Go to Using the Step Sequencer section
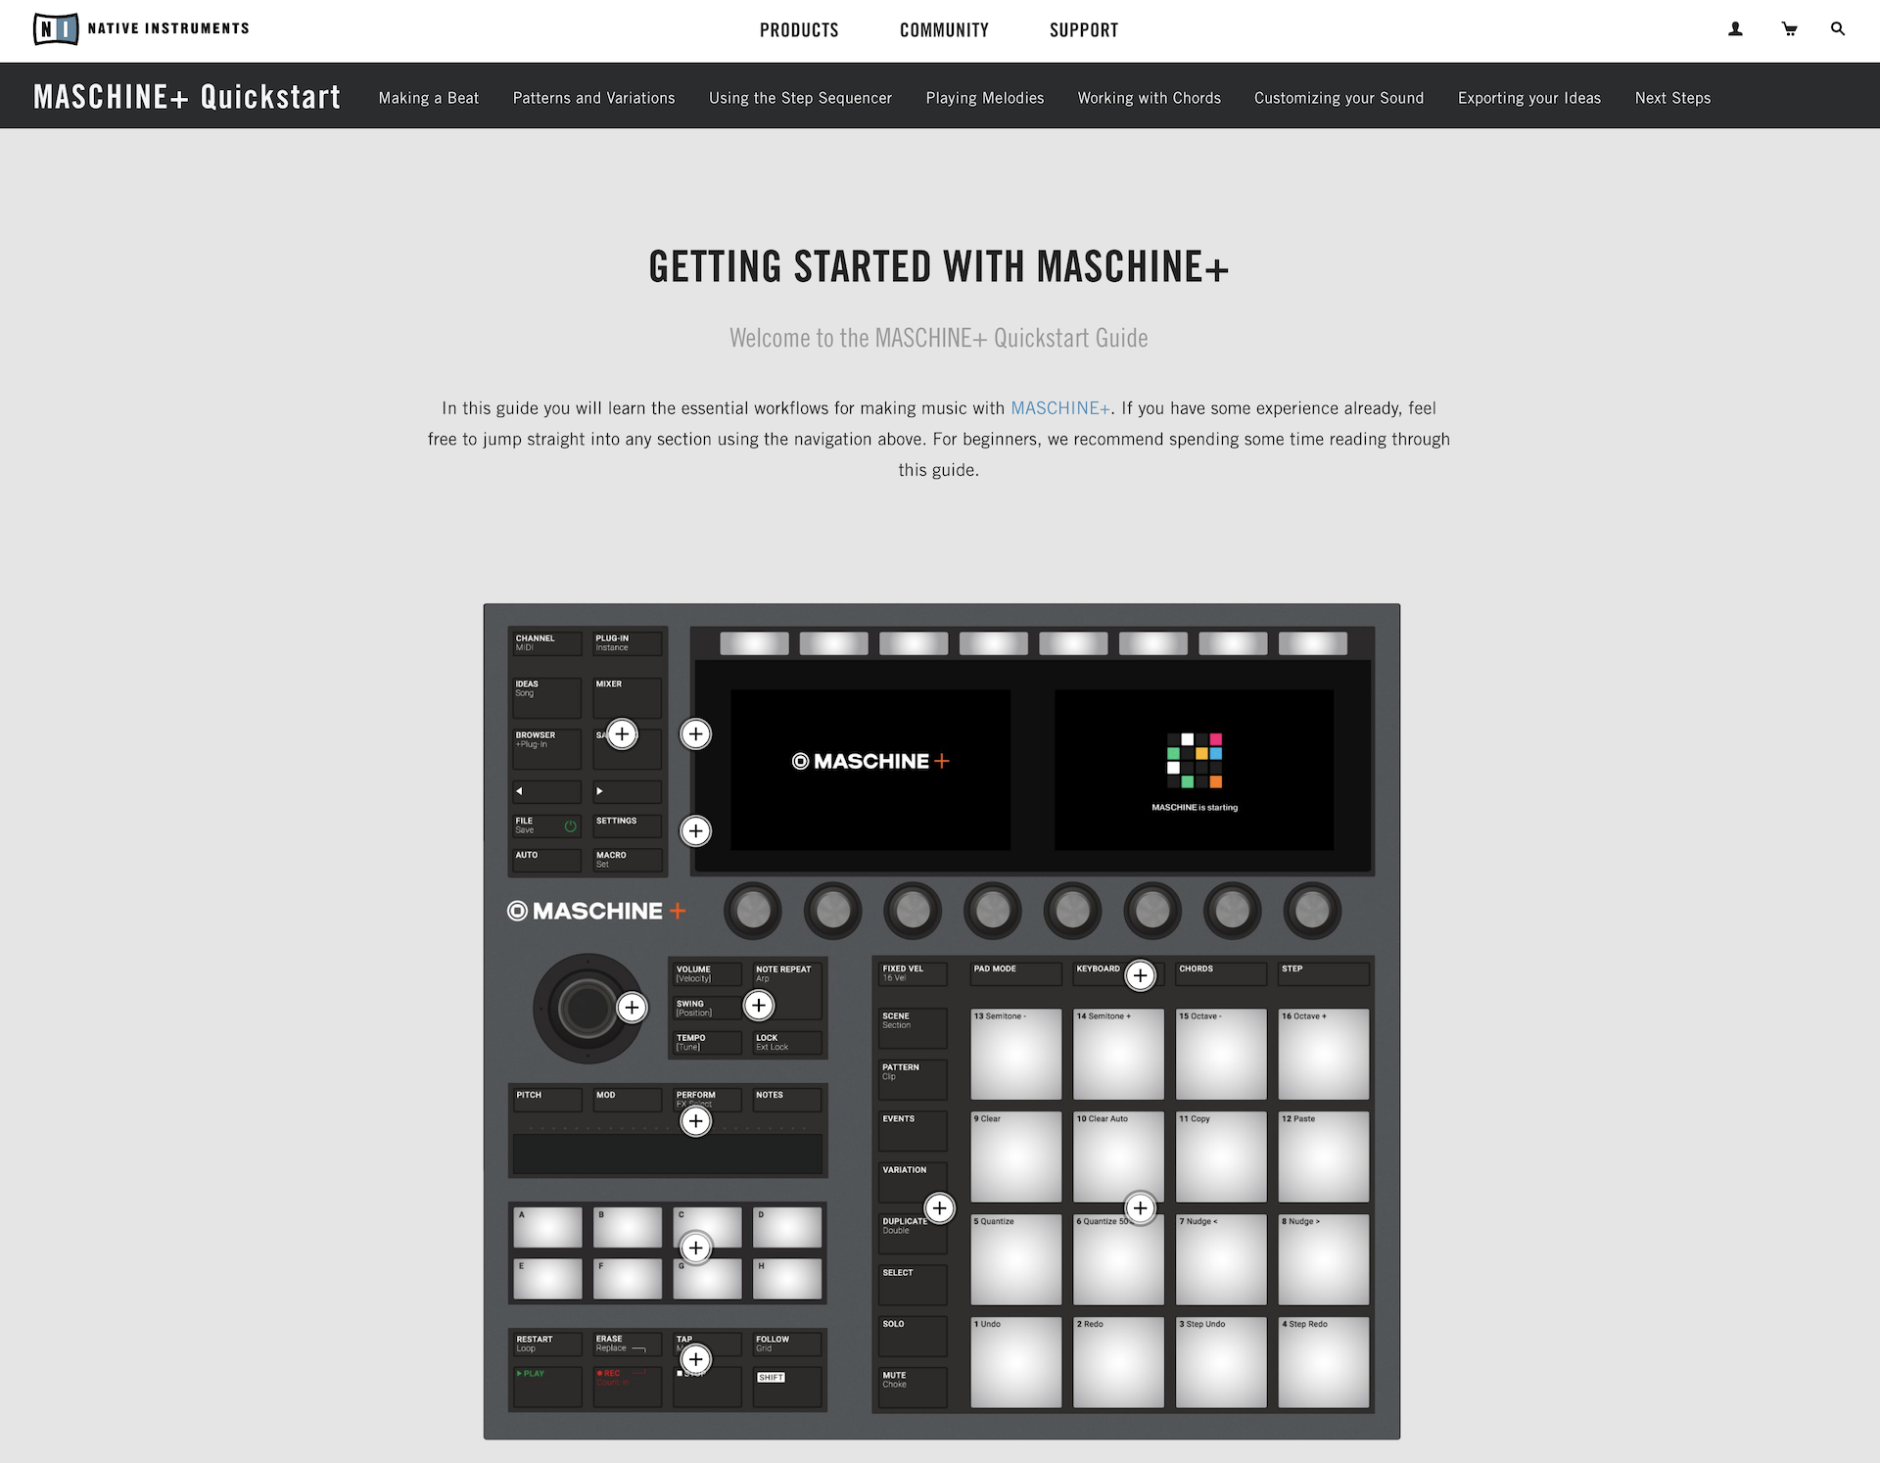Image resolution: width=1880 pixels, height=1463 pixels. 800,98
